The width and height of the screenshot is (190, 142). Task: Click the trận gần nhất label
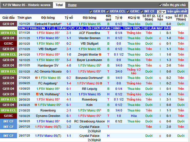(x=177, y=12)
